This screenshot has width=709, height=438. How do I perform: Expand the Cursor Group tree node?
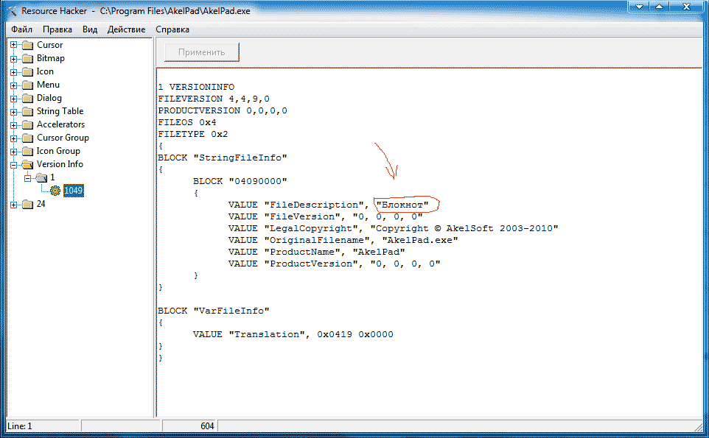coord(13,138)
